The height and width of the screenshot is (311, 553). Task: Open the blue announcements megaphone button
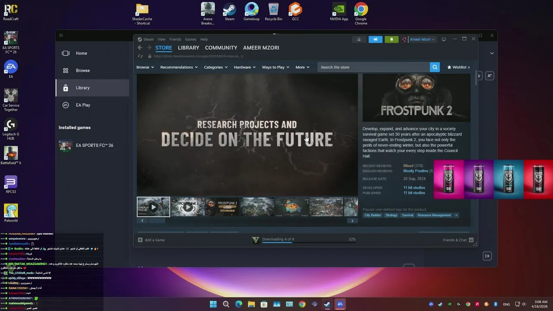(375, 39)
